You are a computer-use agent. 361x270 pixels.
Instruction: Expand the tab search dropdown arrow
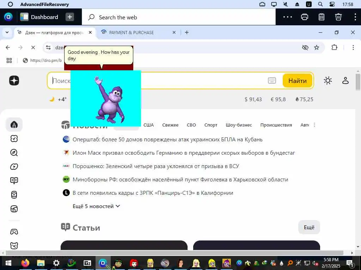pyautogui.click(x=7, y=32)
